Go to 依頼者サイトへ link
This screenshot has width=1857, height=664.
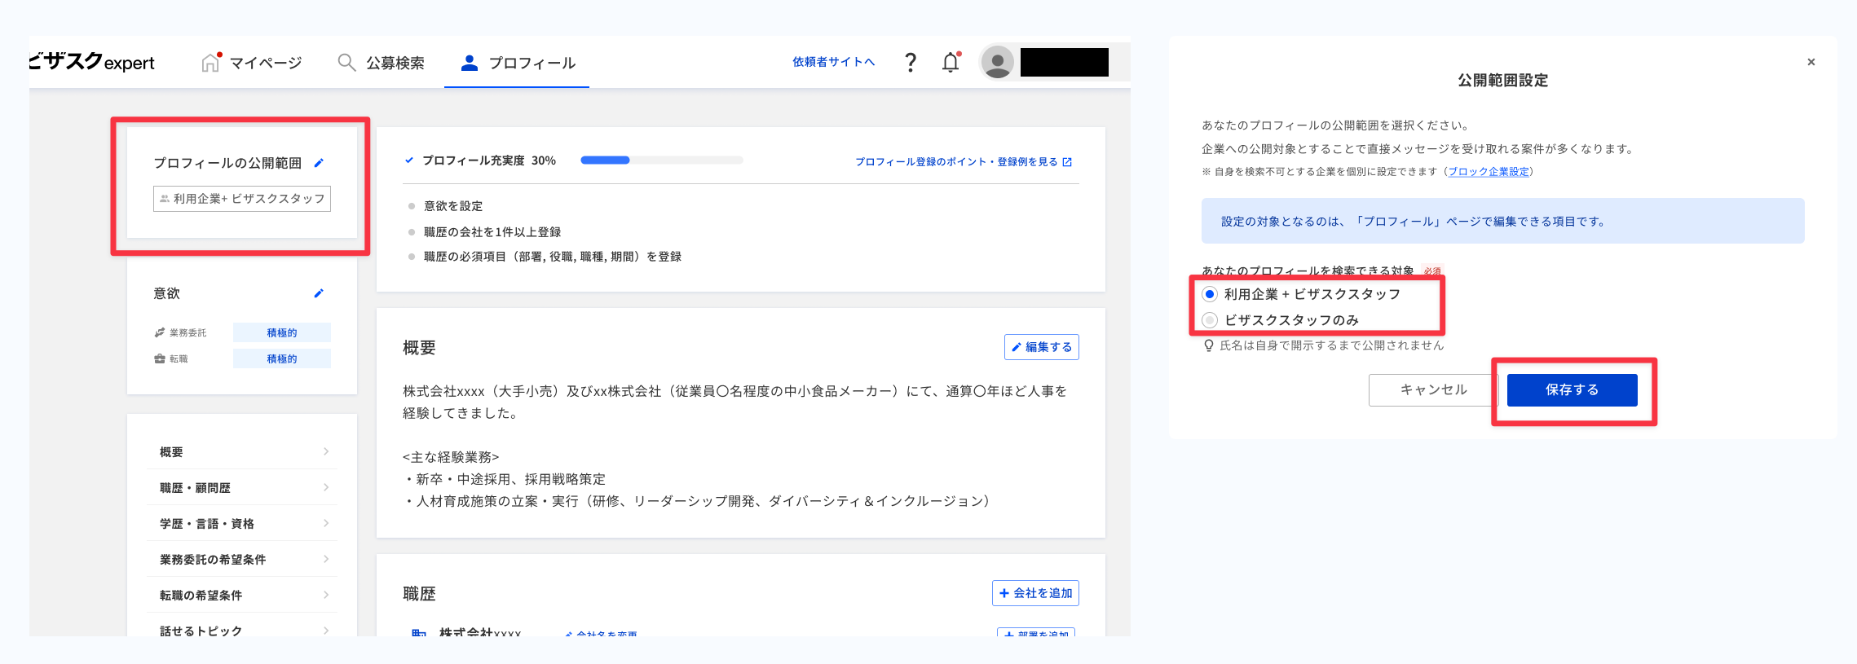tap(833, 62)
